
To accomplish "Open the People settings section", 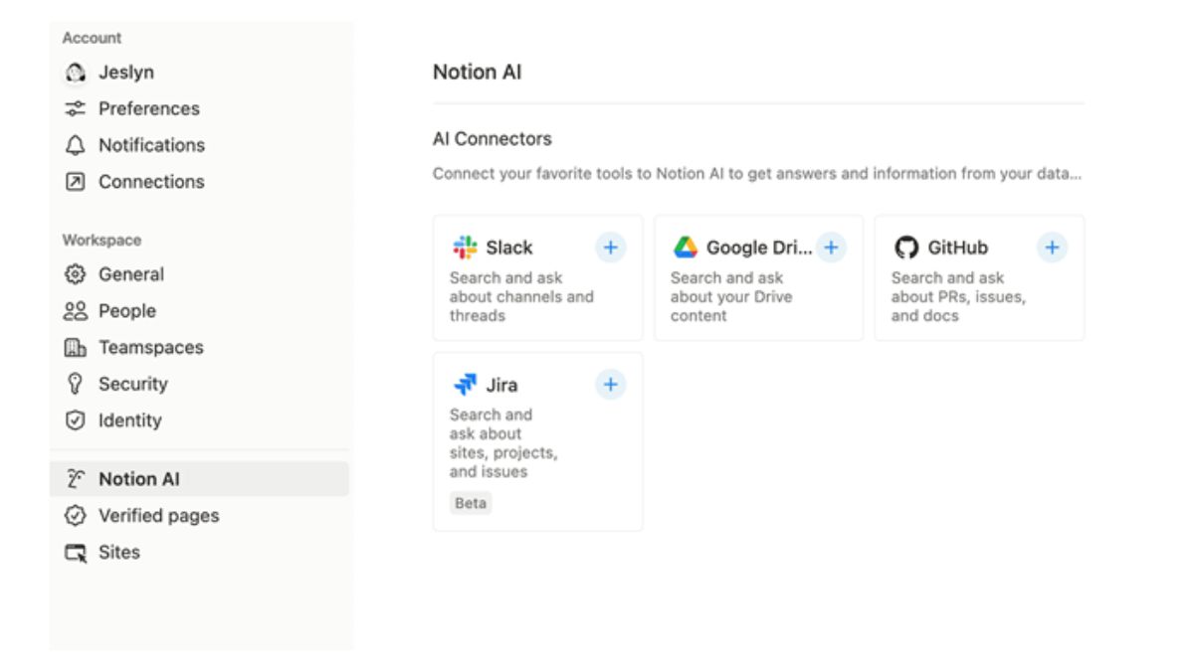I will pyautogui.click(x=126, y=311).
